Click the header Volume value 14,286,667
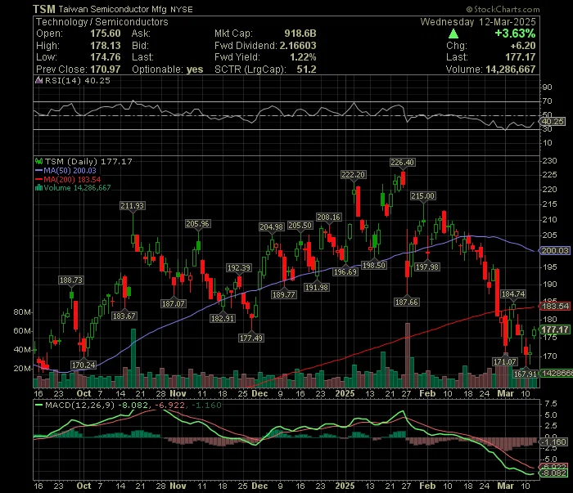The image size is (573, 493). click(511, 69)
